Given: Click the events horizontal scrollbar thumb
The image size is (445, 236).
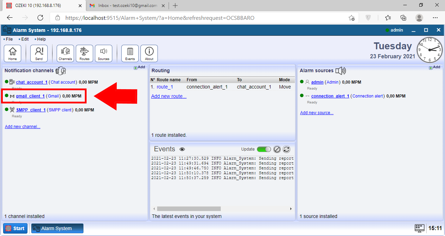Looking at the screenshot, I should (189, 209).
